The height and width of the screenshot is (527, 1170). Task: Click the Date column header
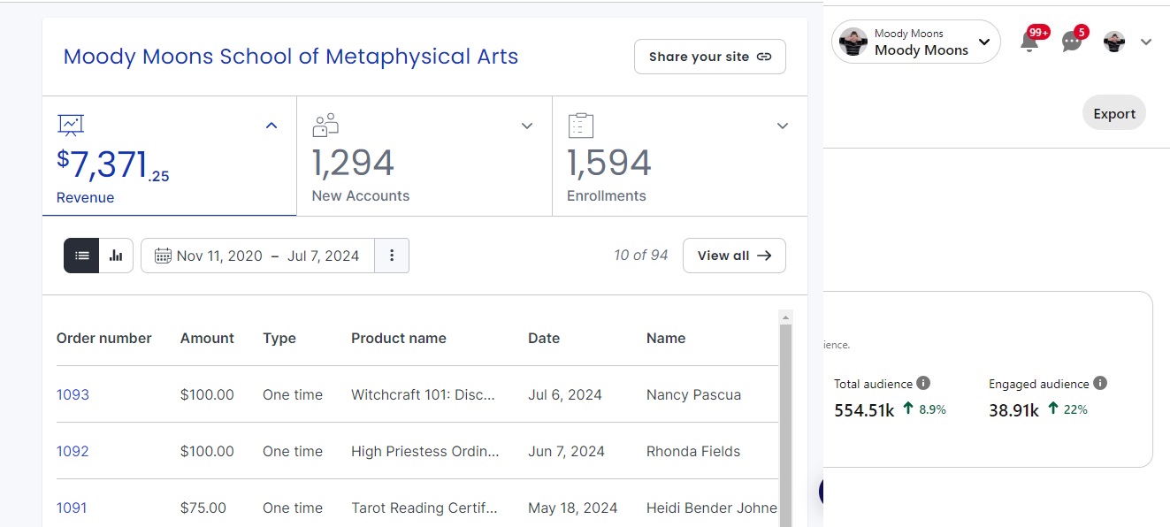544,338
